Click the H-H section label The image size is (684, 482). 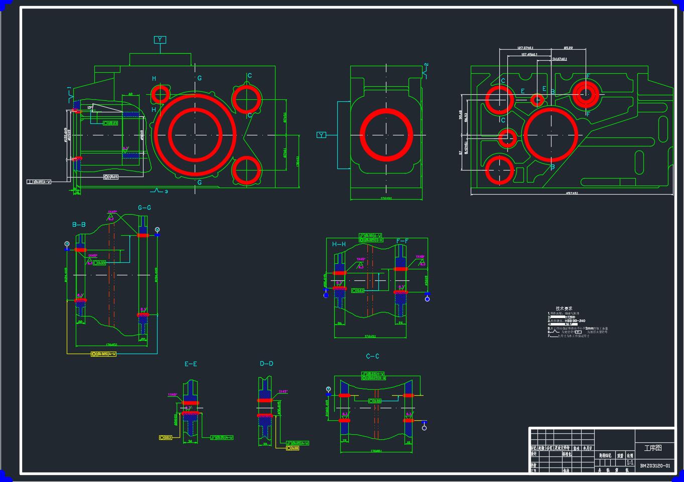point(339,244)
